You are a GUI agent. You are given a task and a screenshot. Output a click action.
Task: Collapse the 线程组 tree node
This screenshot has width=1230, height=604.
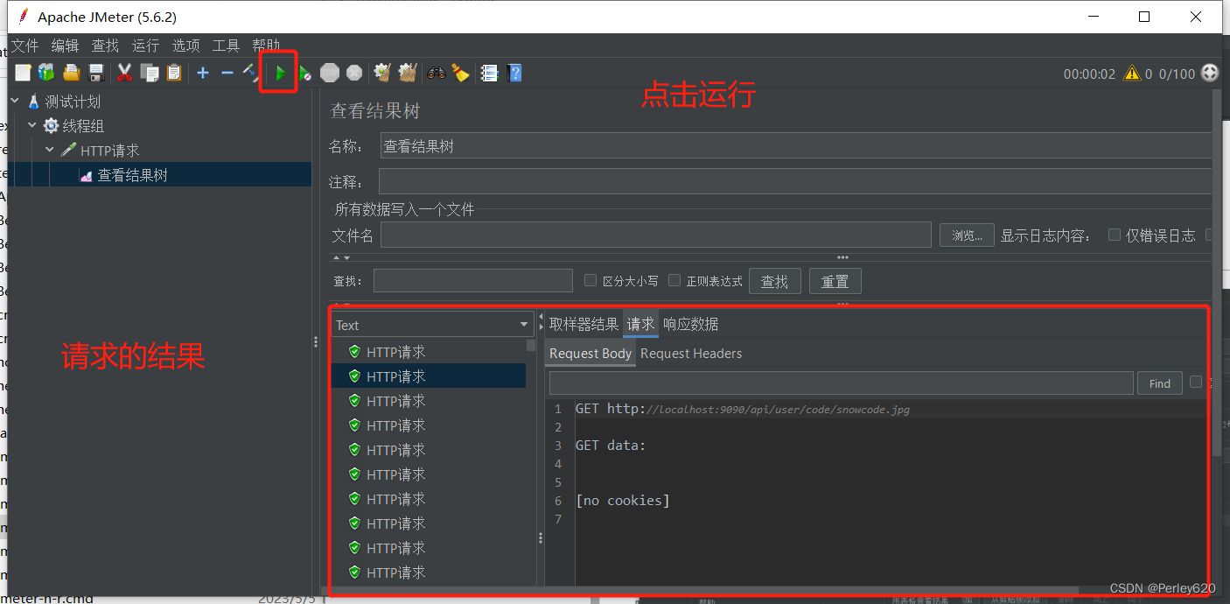click(32, 126)
